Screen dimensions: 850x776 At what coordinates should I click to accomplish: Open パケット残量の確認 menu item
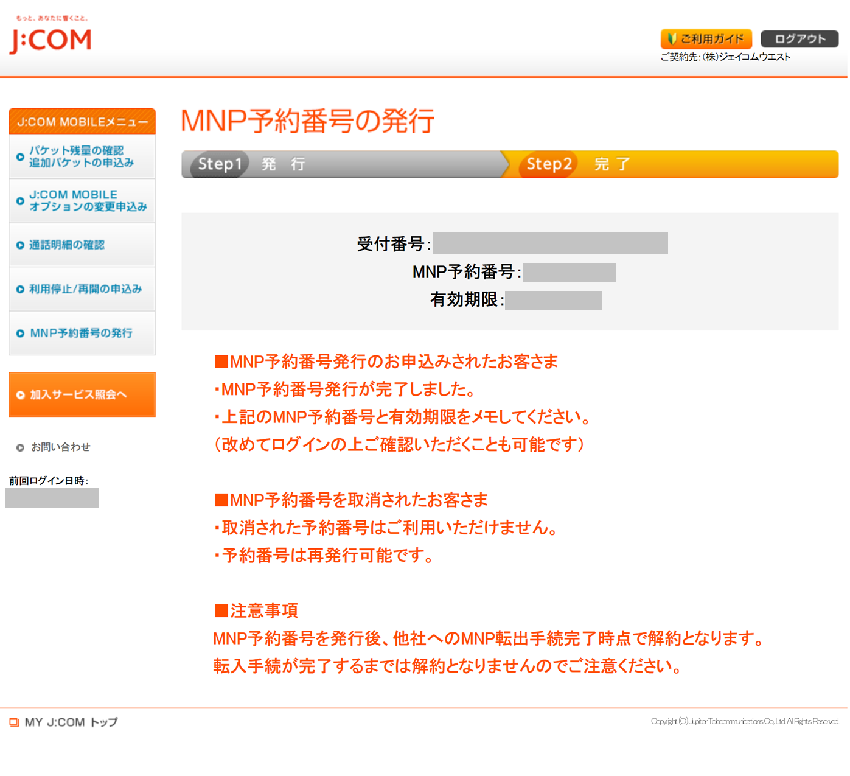[82, 156]
